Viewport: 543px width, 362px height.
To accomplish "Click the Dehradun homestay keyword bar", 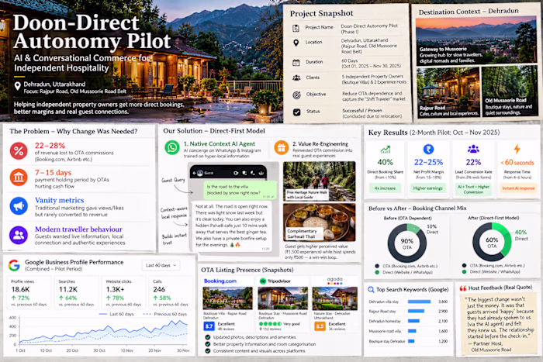I will (413, 321).
